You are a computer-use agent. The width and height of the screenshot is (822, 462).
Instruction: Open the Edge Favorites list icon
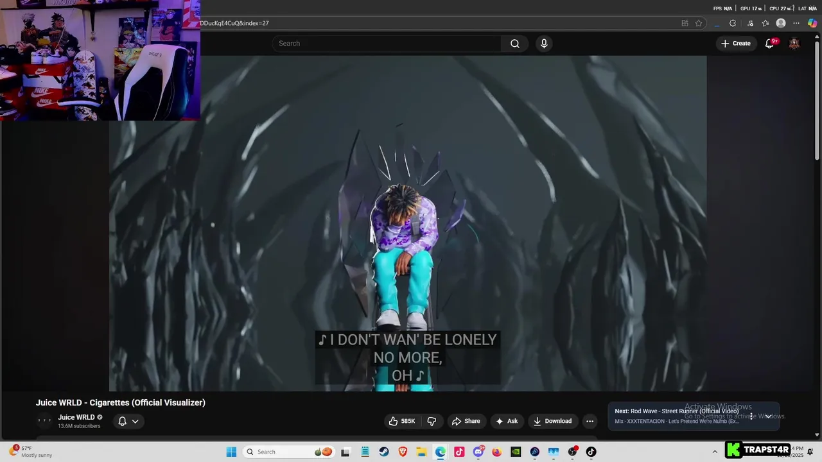click(x=765, y=23)
